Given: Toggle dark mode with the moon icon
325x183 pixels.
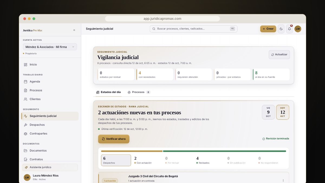Looking at the screenshot, I should 281,29.
